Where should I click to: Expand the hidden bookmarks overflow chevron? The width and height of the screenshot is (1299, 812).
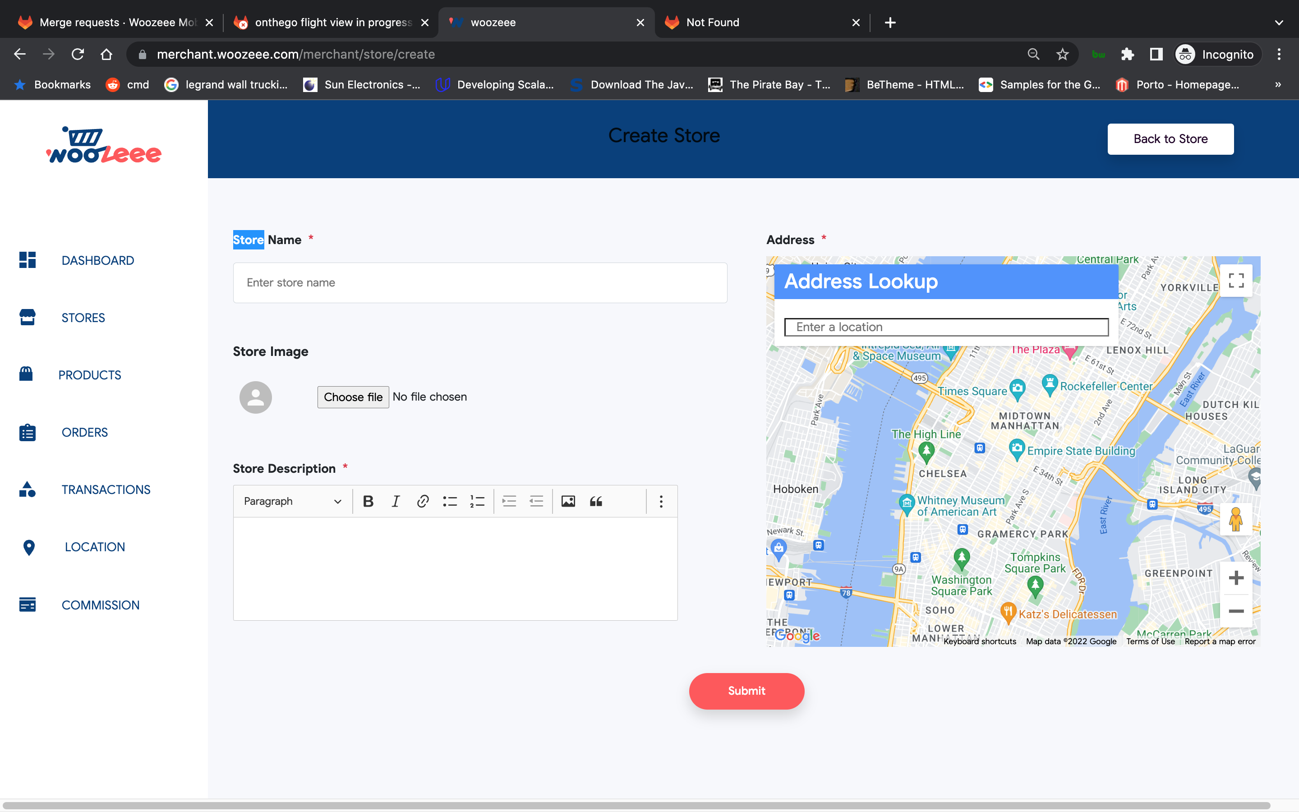click(x=1277, y=84)
